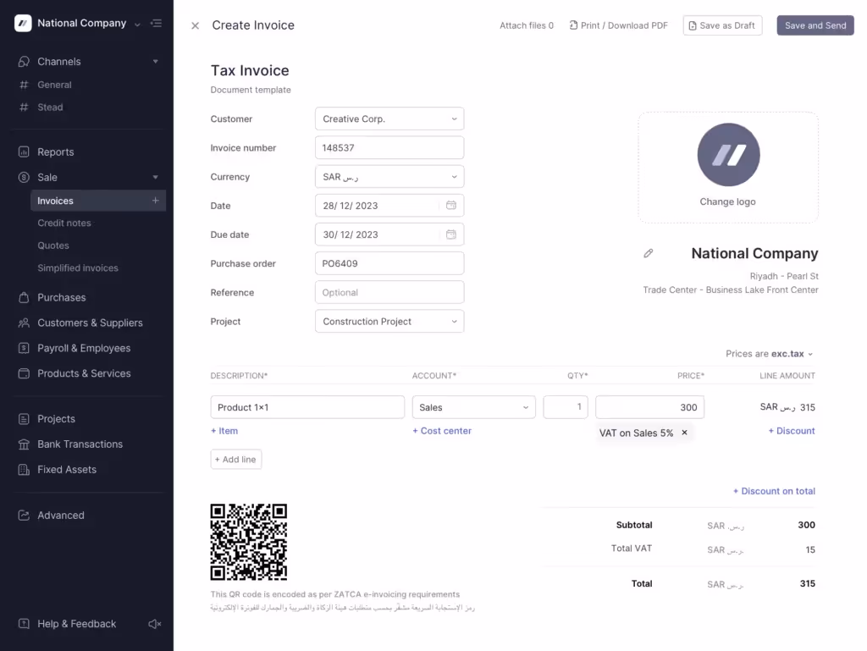This screenshot has width=867, height=651.
Task: Click the Advanced icon
Action: pos(24,515)
